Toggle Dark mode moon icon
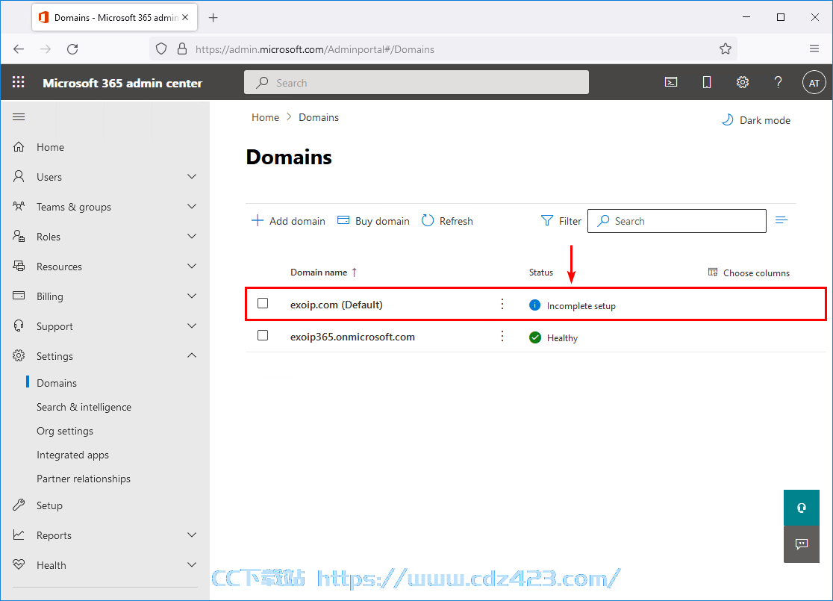Image resolution: width=833 pixels, height=601 pixels. tap(727, 120)
